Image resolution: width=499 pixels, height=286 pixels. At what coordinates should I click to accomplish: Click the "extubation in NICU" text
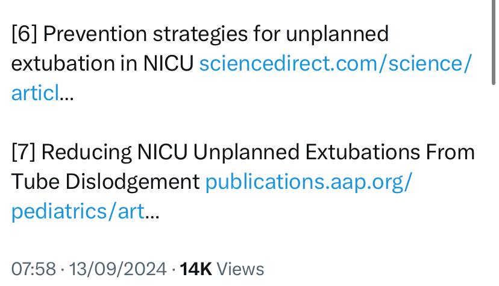click(x=102, y=63)
